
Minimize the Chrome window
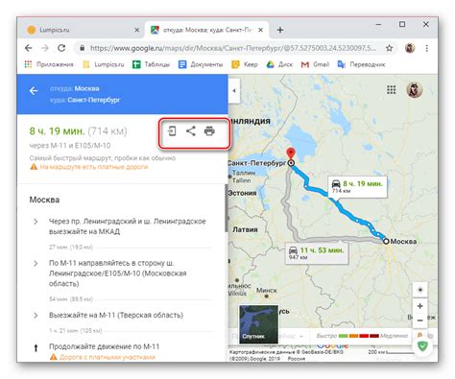(378, 24)
